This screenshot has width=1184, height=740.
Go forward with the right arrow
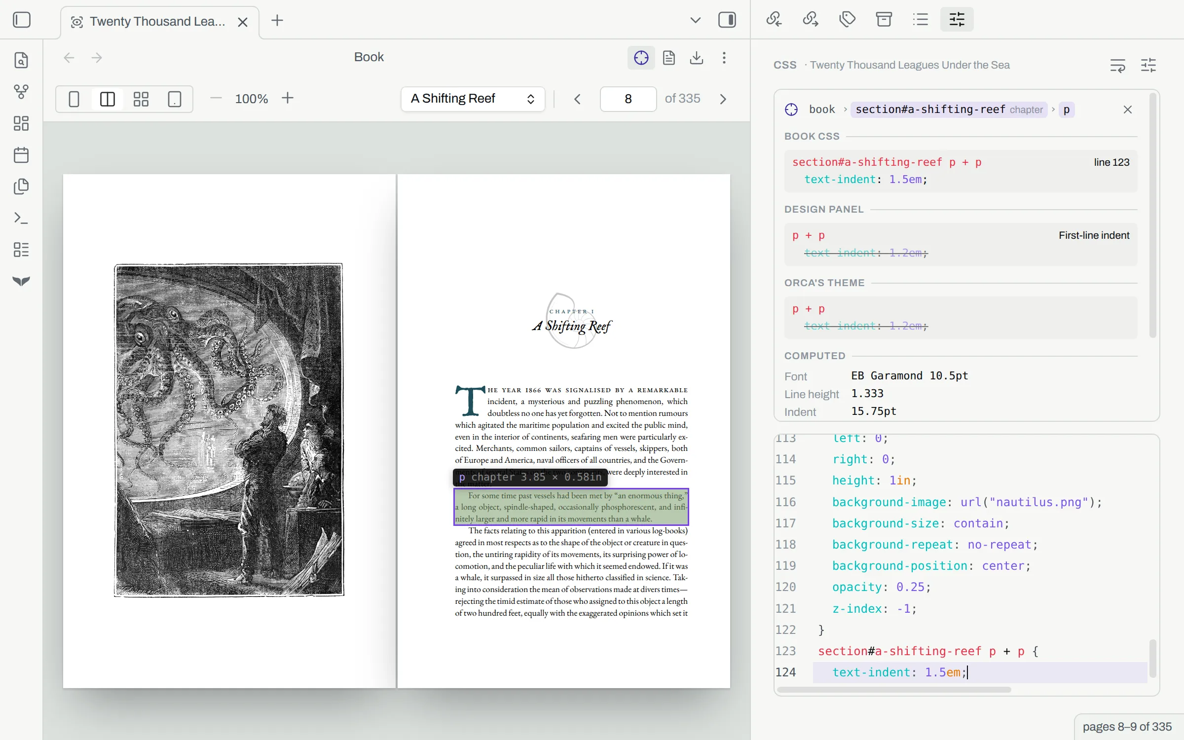click(x=97, y=58)
